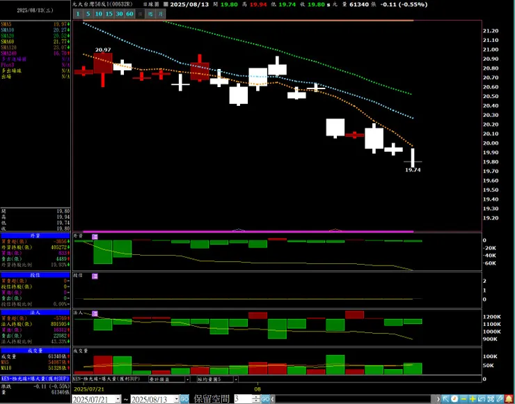The width and height of the screenshot is (515, 404).
Task: Click the SMA5 legend entry
Action: 35,24
